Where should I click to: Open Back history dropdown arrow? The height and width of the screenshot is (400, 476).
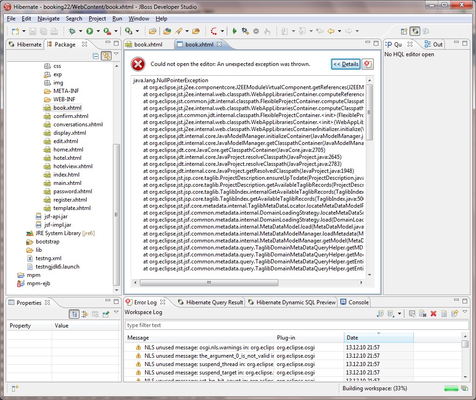click(x=339, y=31)
